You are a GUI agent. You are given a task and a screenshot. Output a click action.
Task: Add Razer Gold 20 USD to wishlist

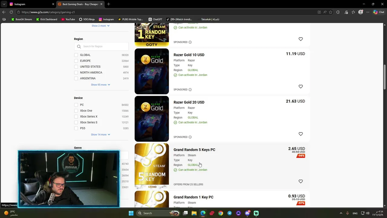click(x=301, y=134)
